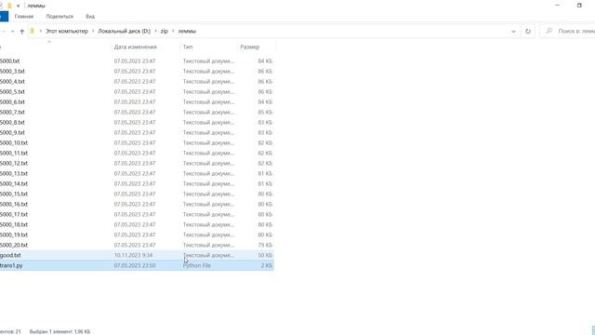
Task: Sort by Тип column header
Action: pos(188,47)
